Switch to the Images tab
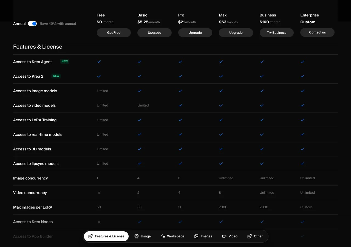 click(x=203, y=236)
